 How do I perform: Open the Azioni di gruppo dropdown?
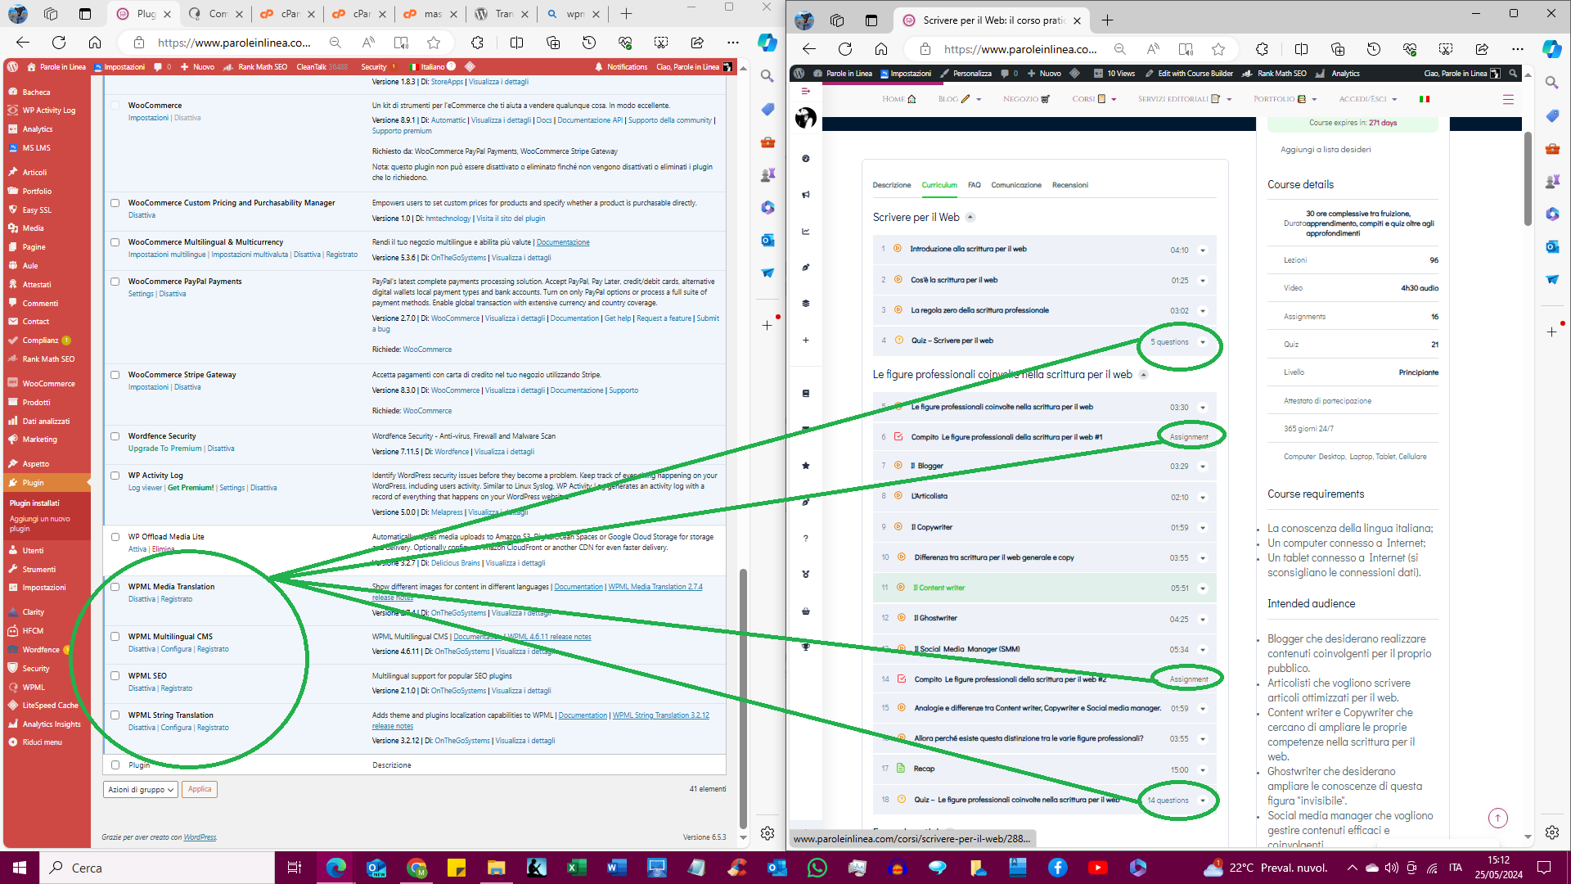pos(142,790)
